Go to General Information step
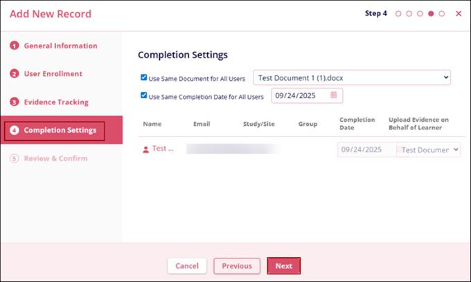The height and width of the screenshot is (282, 471). coord(60,46)
